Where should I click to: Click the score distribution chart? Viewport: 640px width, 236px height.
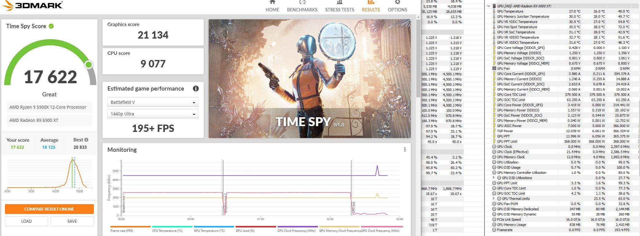[49, 173]
